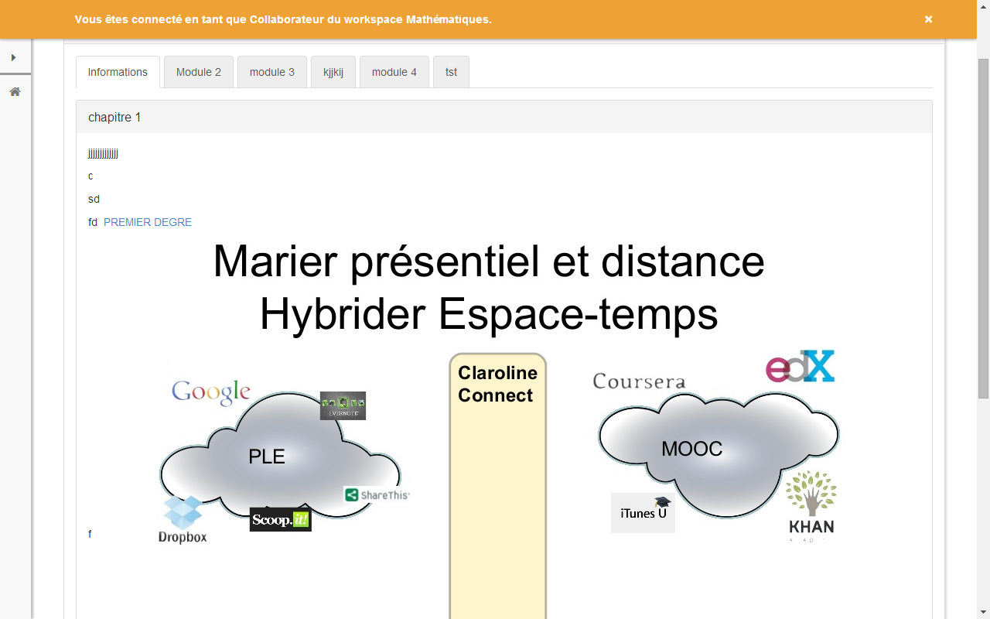Image resolution: width=990 pixels, height=619 pixels.
Task: Click the 'jjjjjjjjjjjjj' text line
Action: [103, 153]
